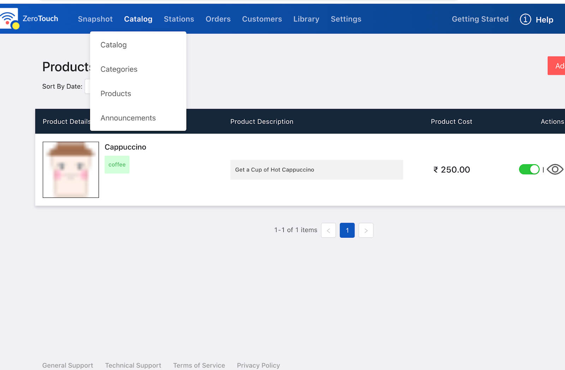Click the Help info circle icon
The image size is (565, 370).
coord(525,19)
